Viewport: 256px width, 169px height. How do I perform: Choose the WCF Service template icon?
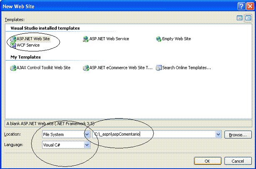coord(13,45)
